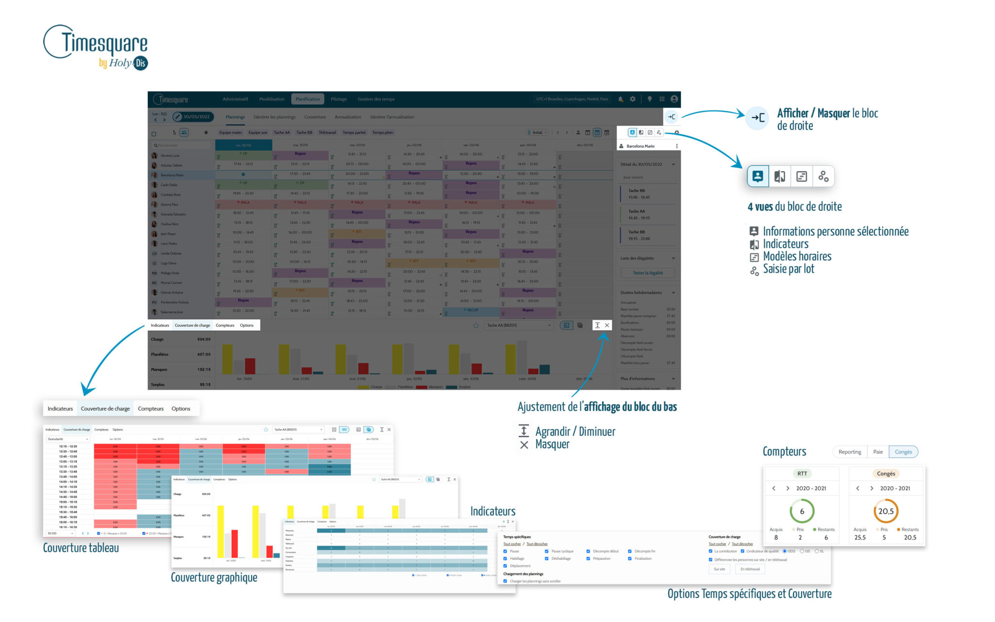This screenshot has height=622, width=995.
Task: Select the Paie counters tab
Action: tap(878, 452)
